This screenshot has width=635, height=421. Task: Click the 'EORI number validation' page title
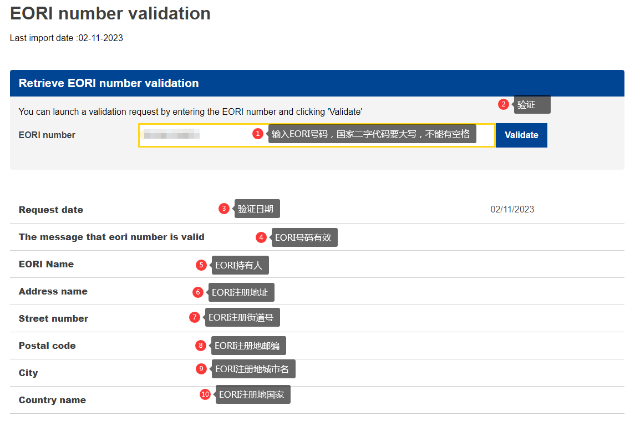coord(110,13)
